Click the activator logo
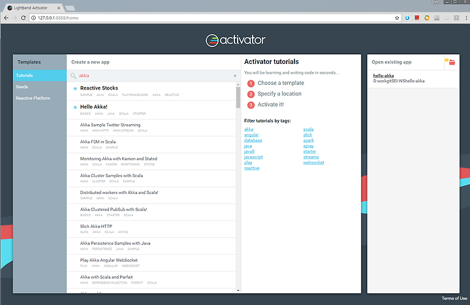Viewport: 470px width, 305px height. [235, 40]
